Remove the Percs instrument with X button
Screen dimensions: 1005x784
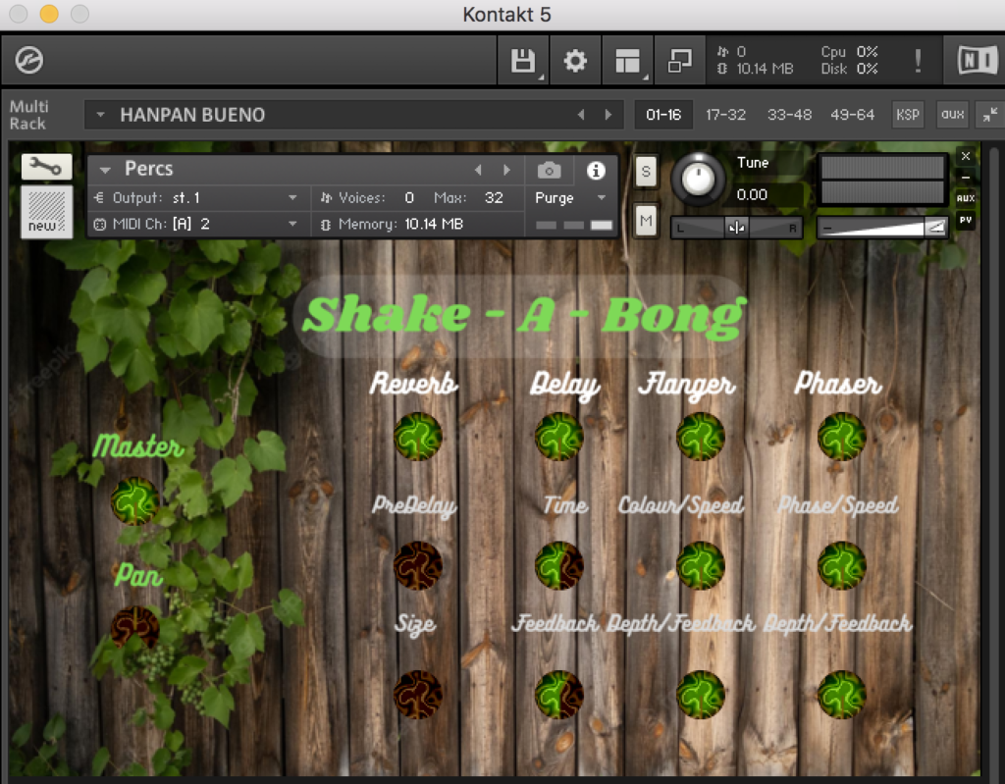point(966,156)
